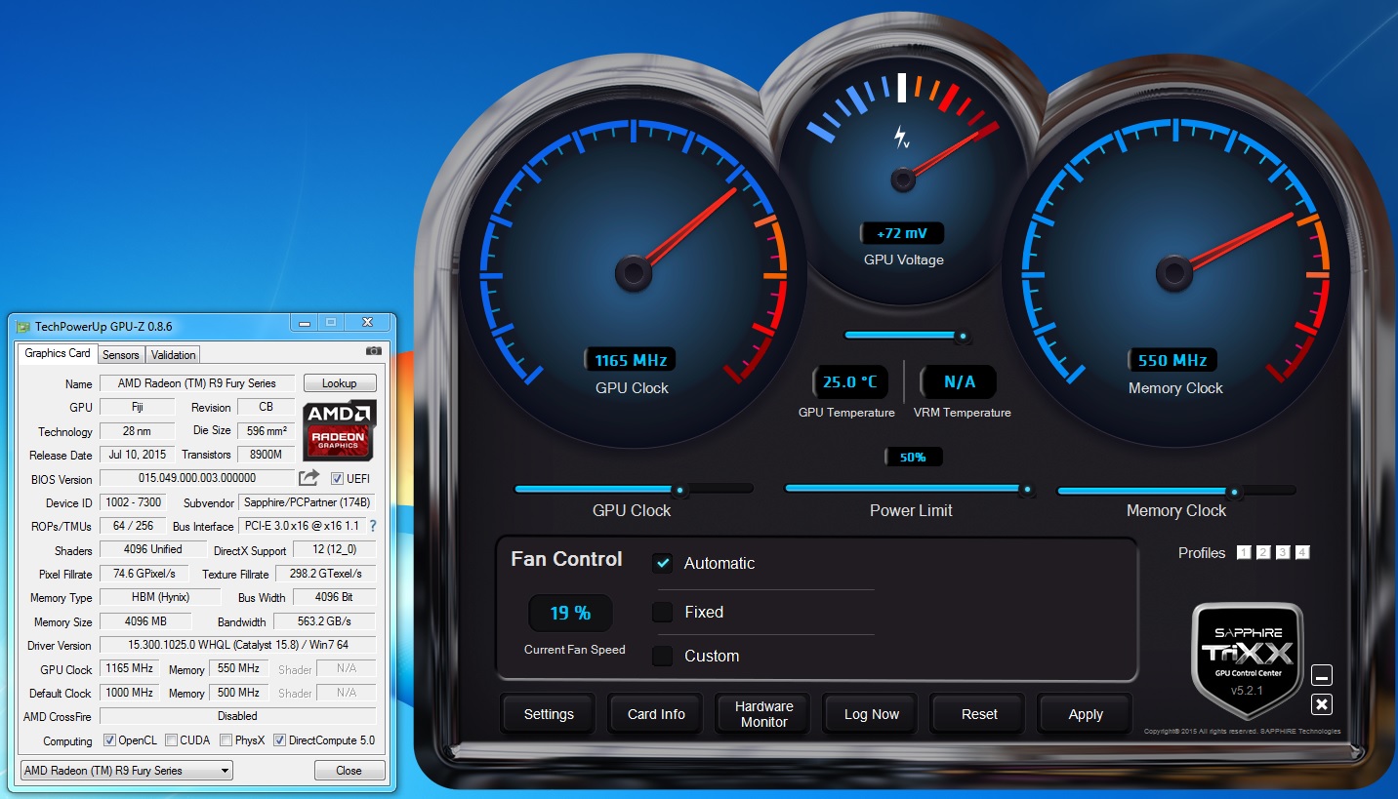Click the Device ID 1002 - 7300 field
1398x799 pixels.
coord(133,502)
